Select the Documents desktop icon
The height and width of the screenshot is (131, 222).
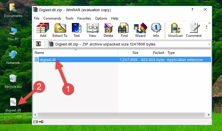tap(13, 10)
